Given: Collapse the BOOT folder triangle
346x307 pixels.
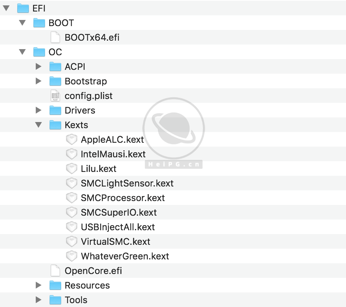Looking at the screenshot, I should (x=23, y=23).
